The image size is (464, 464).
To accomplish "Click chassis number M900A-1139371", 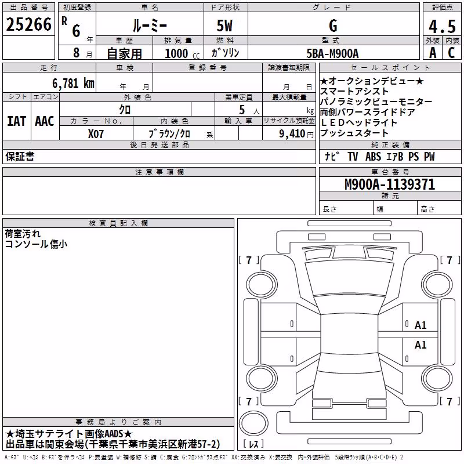I will (x=390, y=184).
